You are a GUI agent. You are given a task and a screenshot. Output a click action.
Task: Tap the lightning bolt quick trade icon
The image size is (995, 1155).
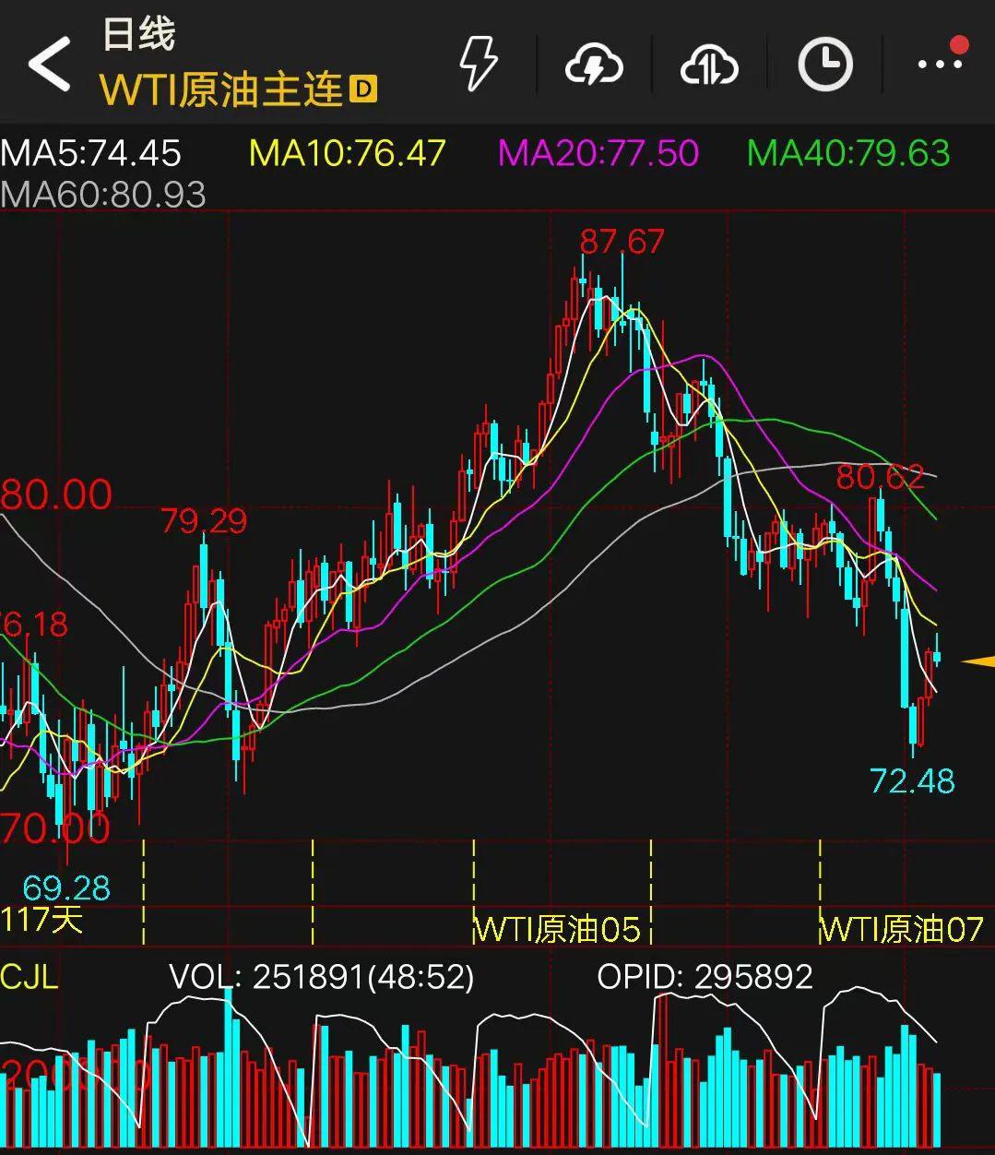[x=479, y=64]
